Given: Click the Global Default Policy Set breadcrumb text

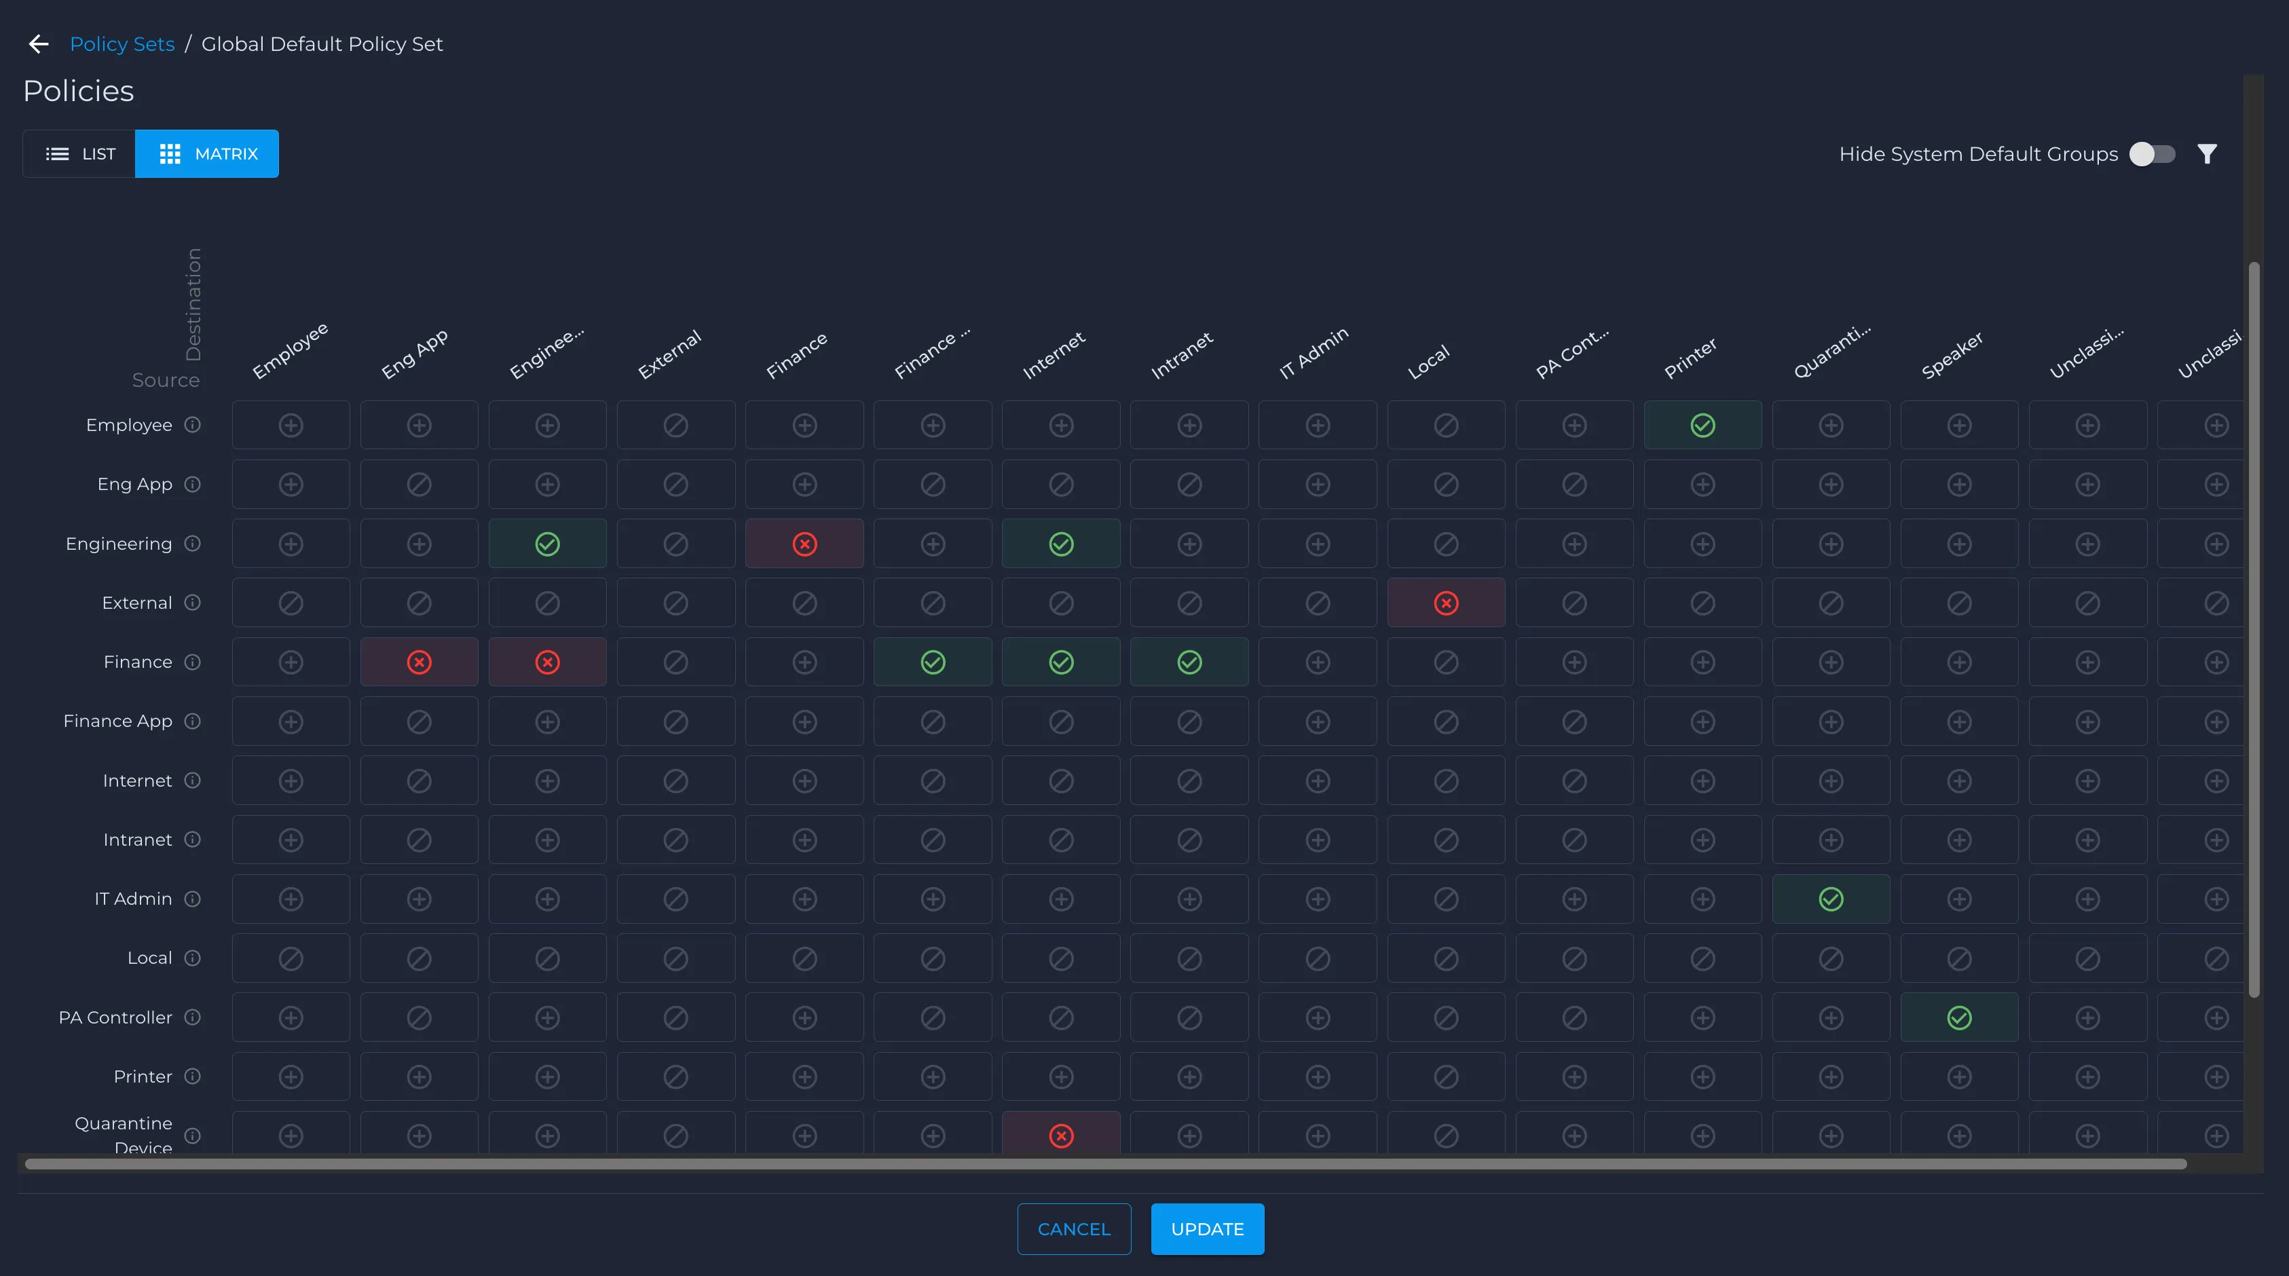Looking at the screenshot, I should [322, 43].
